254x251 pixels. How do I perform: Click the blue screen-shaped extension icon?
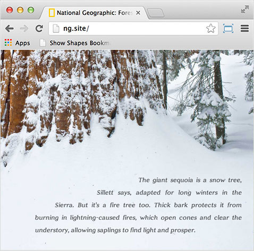228,29
